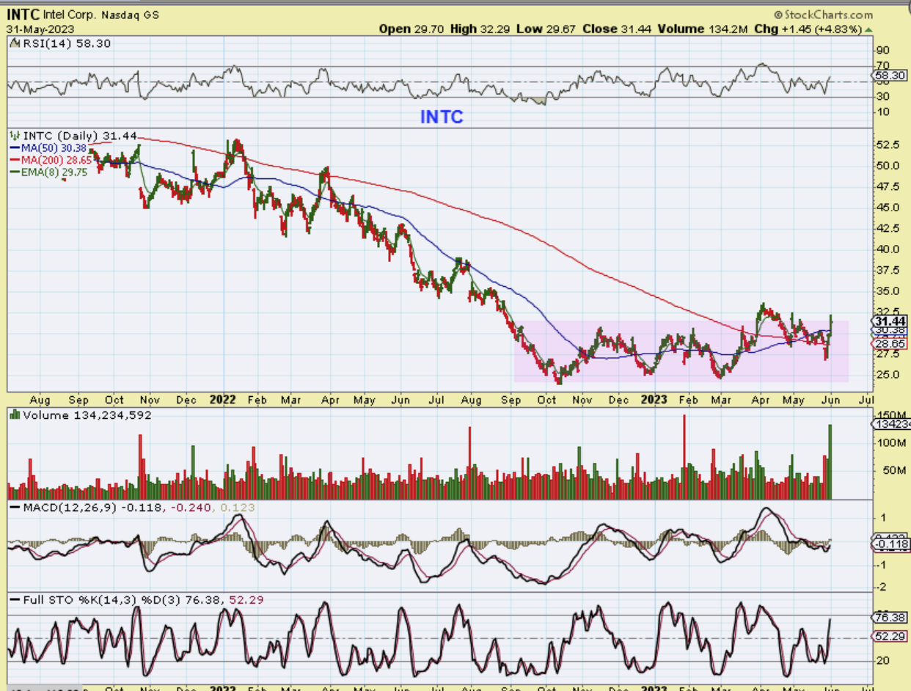This screenshot has height=691, width=911.
Task: Click the green up arrow after Chg
Action: [869, 29]
